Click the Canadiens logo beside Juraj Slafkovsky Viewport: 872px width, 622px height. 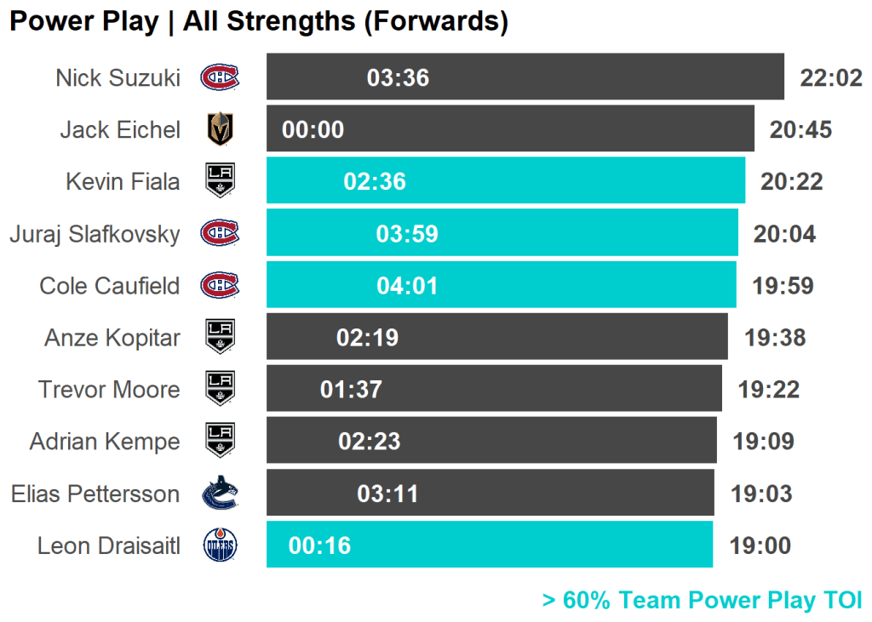pyautogui.click(x=220, y=233)
